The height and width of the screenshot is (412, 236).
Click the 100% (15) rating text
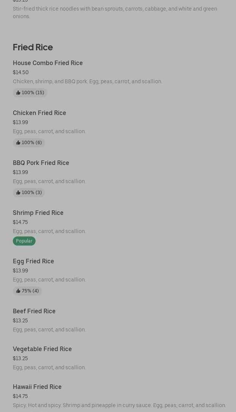(33, 93)
